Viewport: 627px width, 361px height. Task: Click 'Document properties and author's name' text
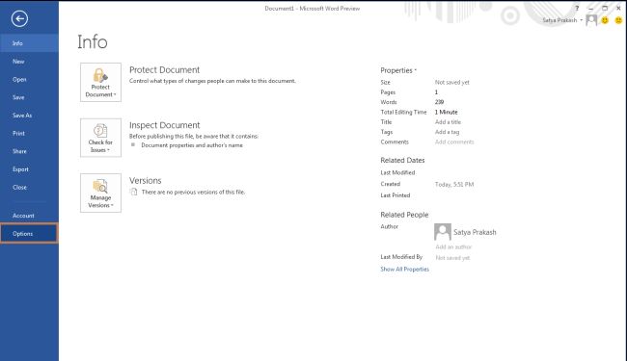tap(192, 145)
